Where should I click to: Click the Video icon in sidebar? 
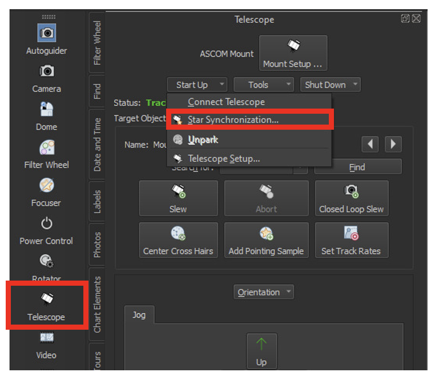click(x=46, y=339)
